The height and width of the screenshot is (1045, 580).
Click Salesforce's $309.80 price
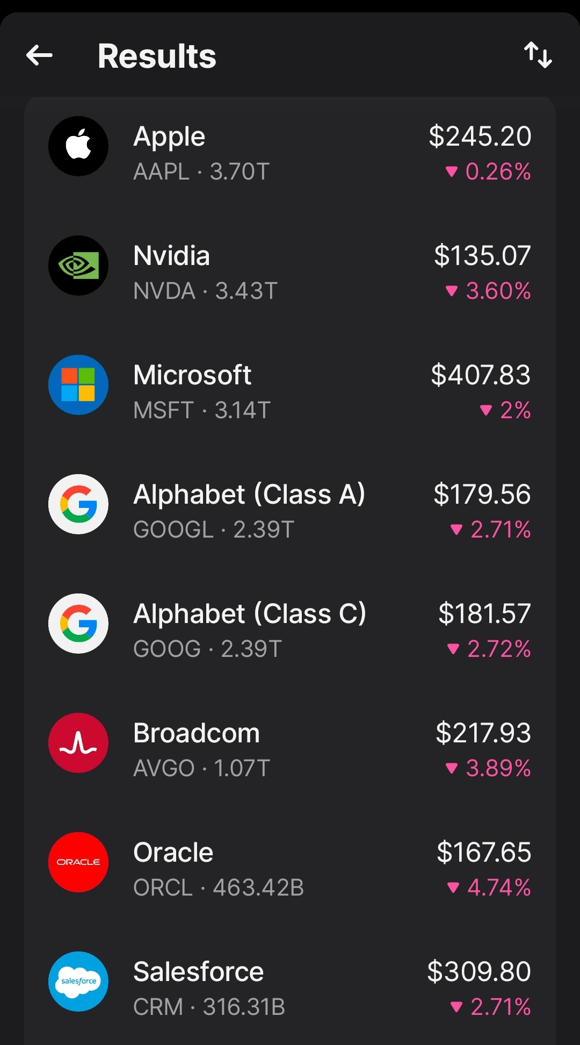(x=479, y=972)
